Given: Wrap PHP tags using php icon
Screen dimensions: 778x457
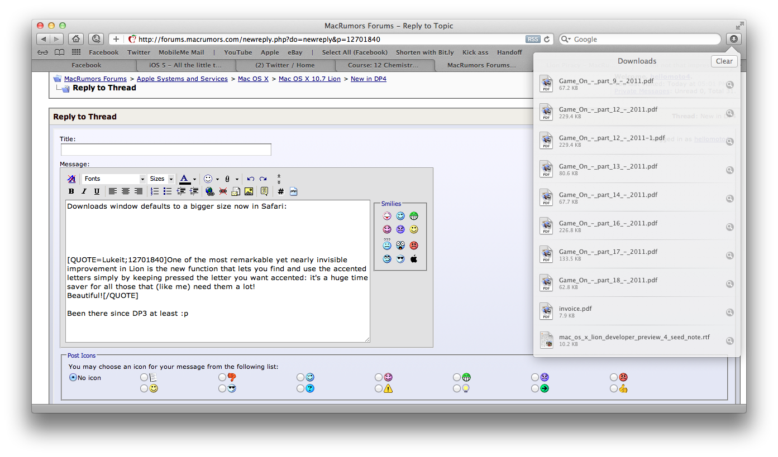Looking at the screenshot, I should [294, 191].
